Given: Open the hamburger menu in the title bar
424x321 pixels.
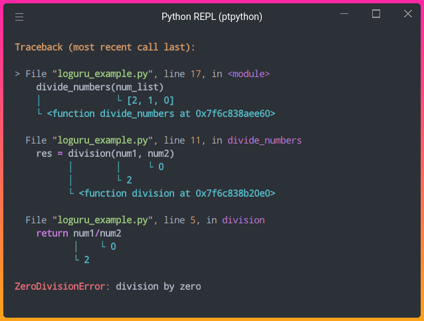Looking at the screenshot, I should pos(19,17).
